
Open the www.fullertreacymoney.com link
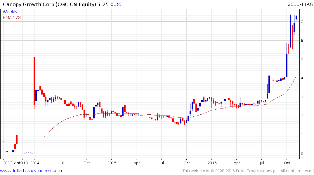(x=31, y=171)
